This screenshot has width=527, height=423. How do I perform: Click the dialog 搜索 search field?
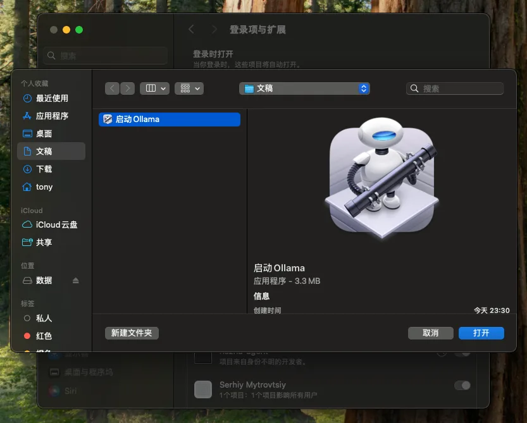(455, 89)
